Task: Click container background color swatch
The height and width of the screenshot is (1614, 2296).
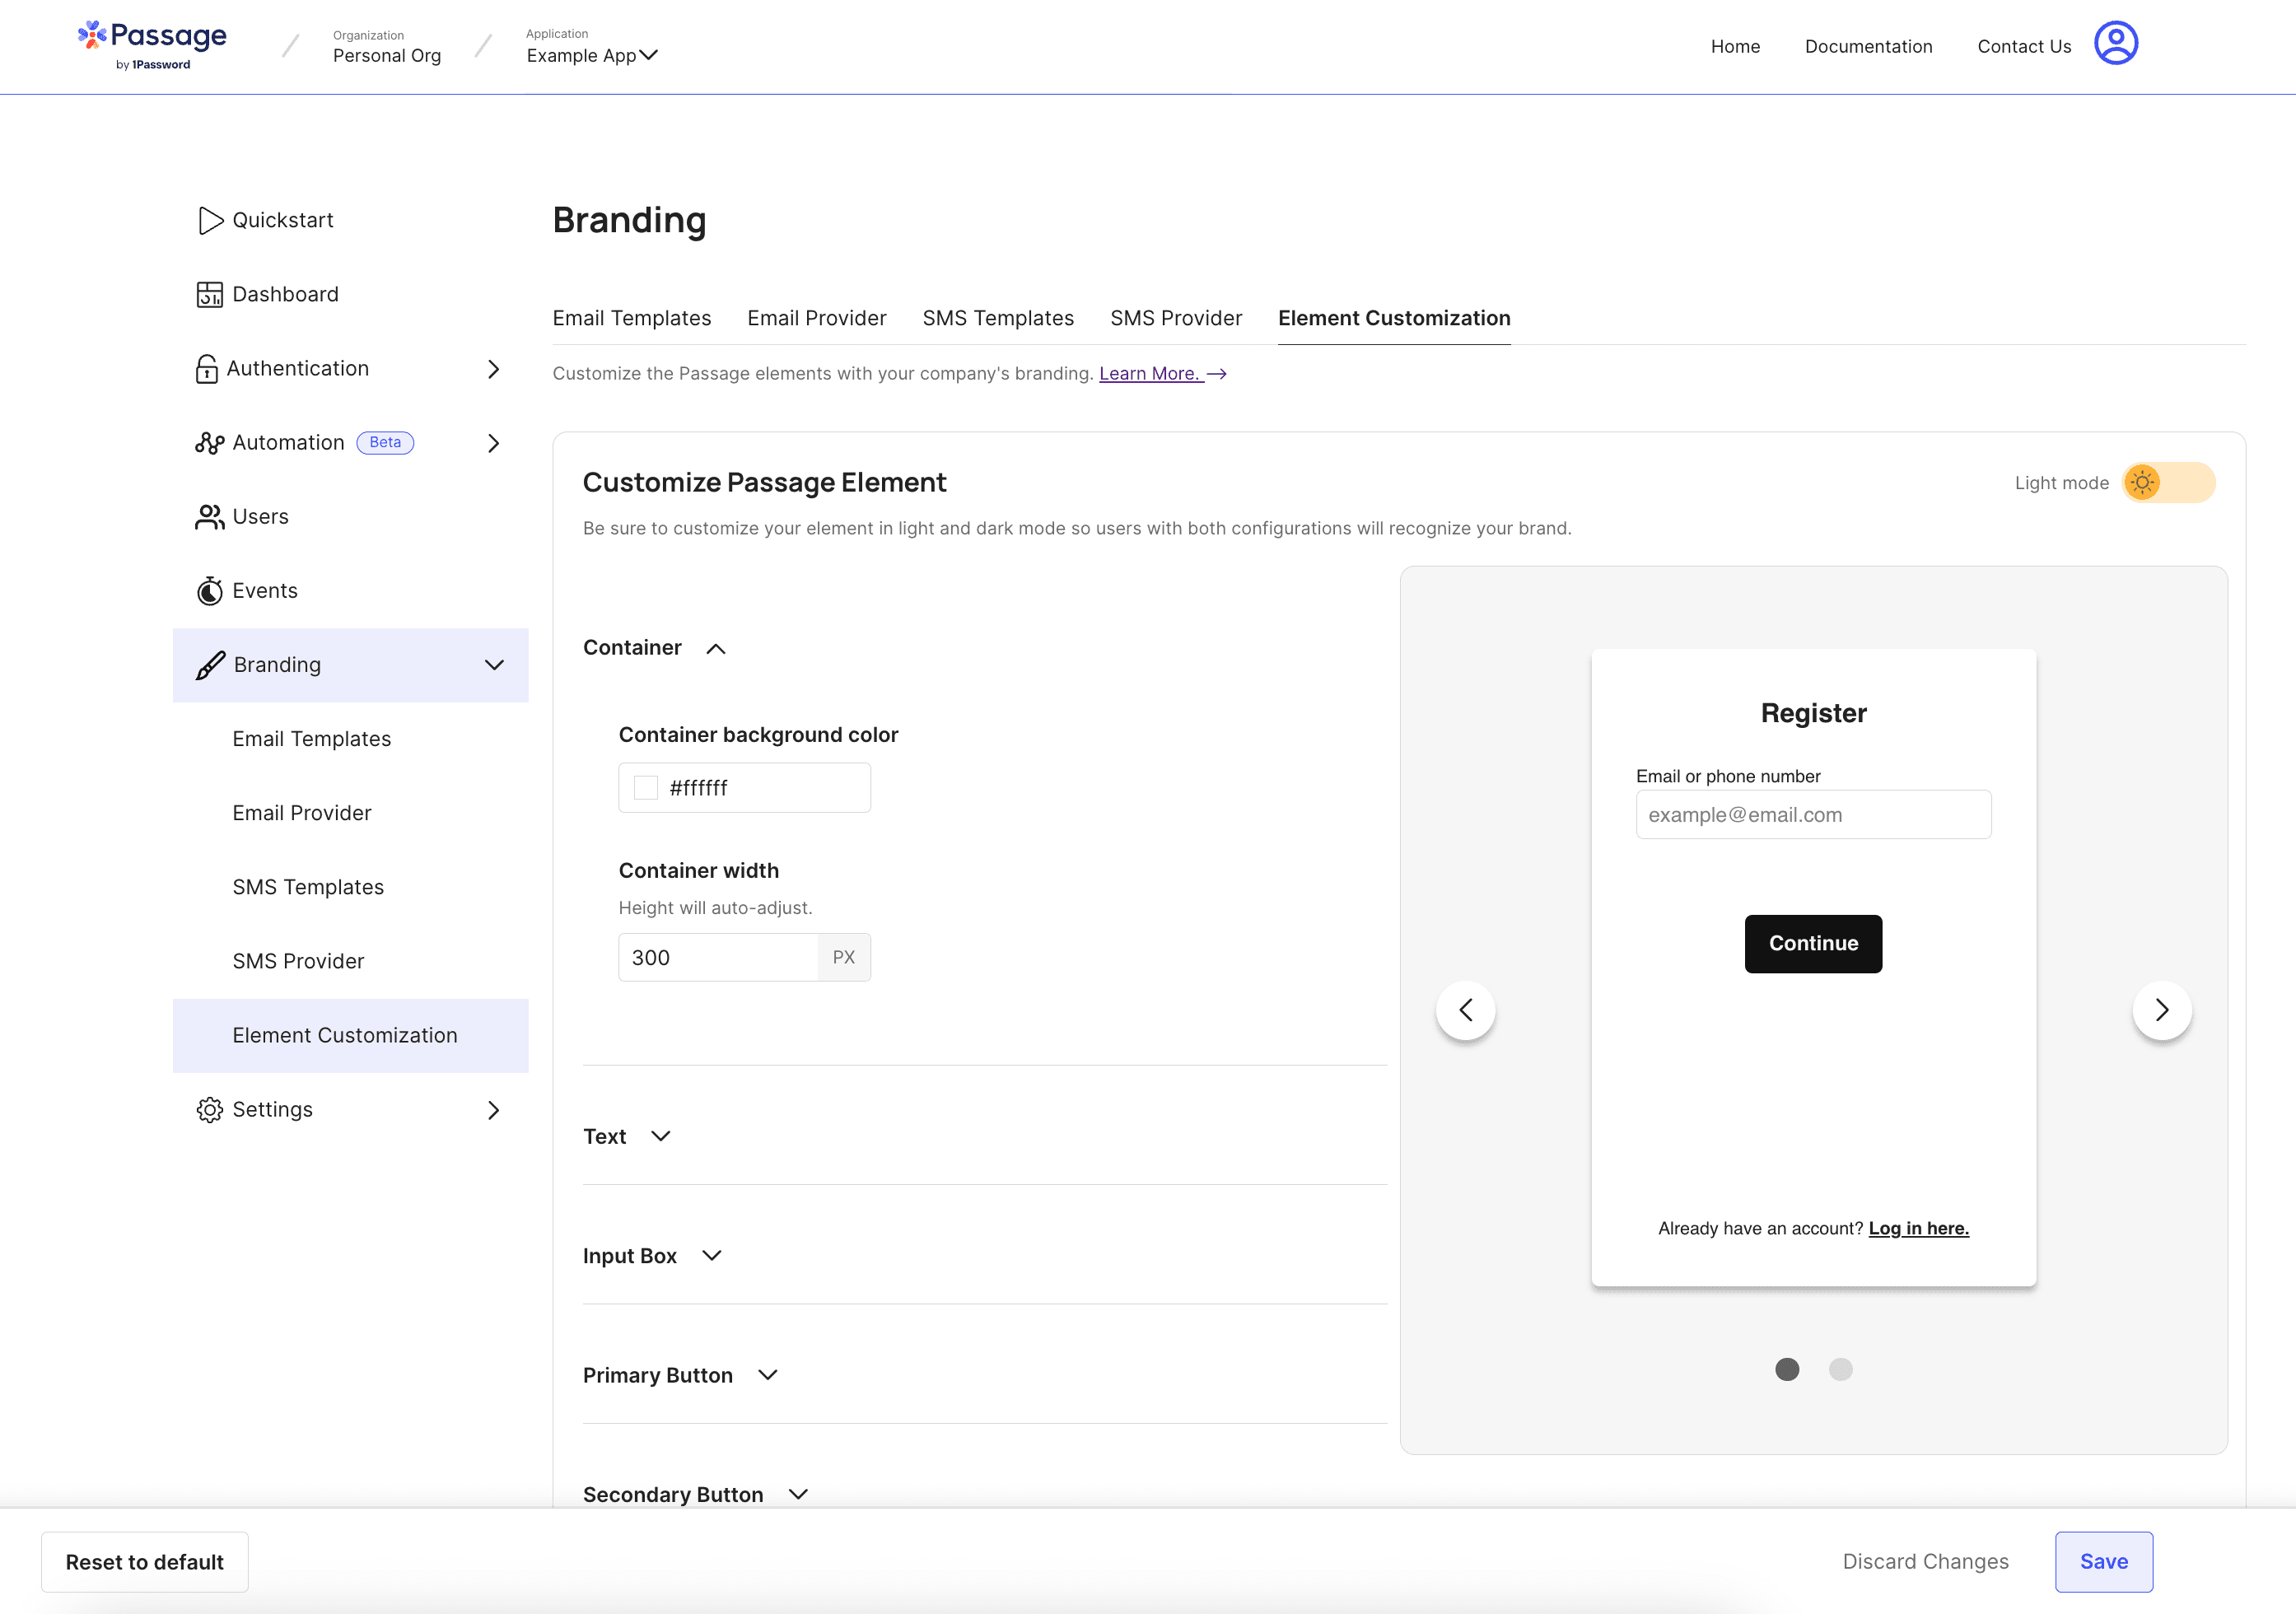Action: (646, 788)
